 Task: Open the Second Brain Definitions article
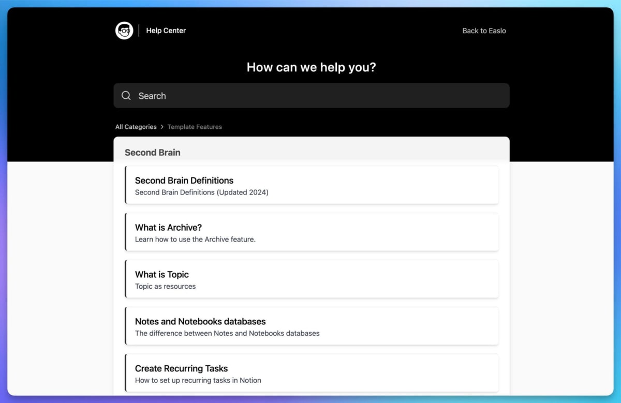pos(184,181)
